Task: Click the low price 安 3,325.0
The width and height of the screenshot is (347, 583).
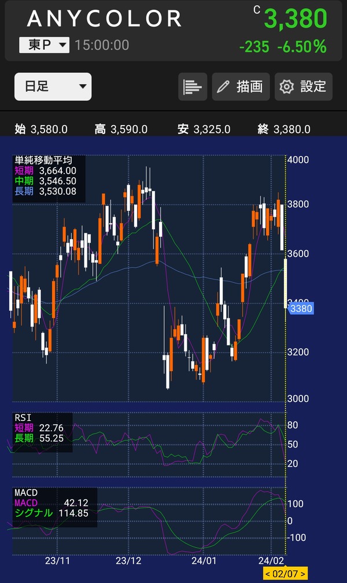Action: click(x=204, y=129)
